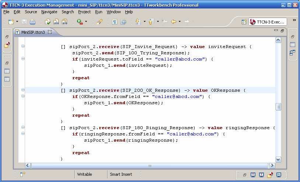The image size is (300, 182).
Task: Open the File menu
Action: tap(6, 12)
